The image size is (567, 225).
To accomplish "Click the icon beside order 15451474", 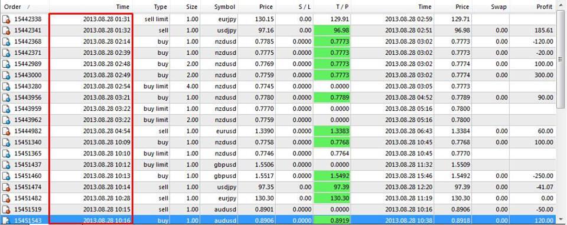I will pos(6,187).
